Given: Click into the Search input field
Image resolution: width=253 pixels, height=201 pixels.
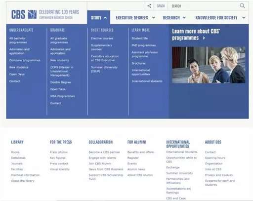Looking at the screenshot, I should [204, 6].
